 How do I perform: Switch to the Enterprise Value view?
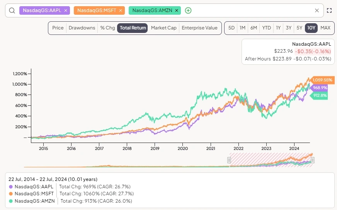click(x=199, y=28)
